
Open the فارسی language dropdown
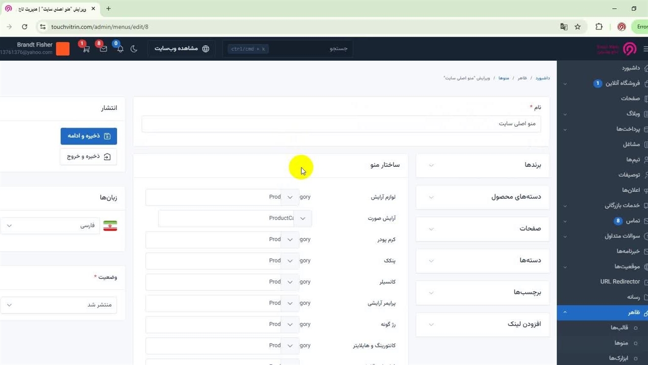(58, 226)
